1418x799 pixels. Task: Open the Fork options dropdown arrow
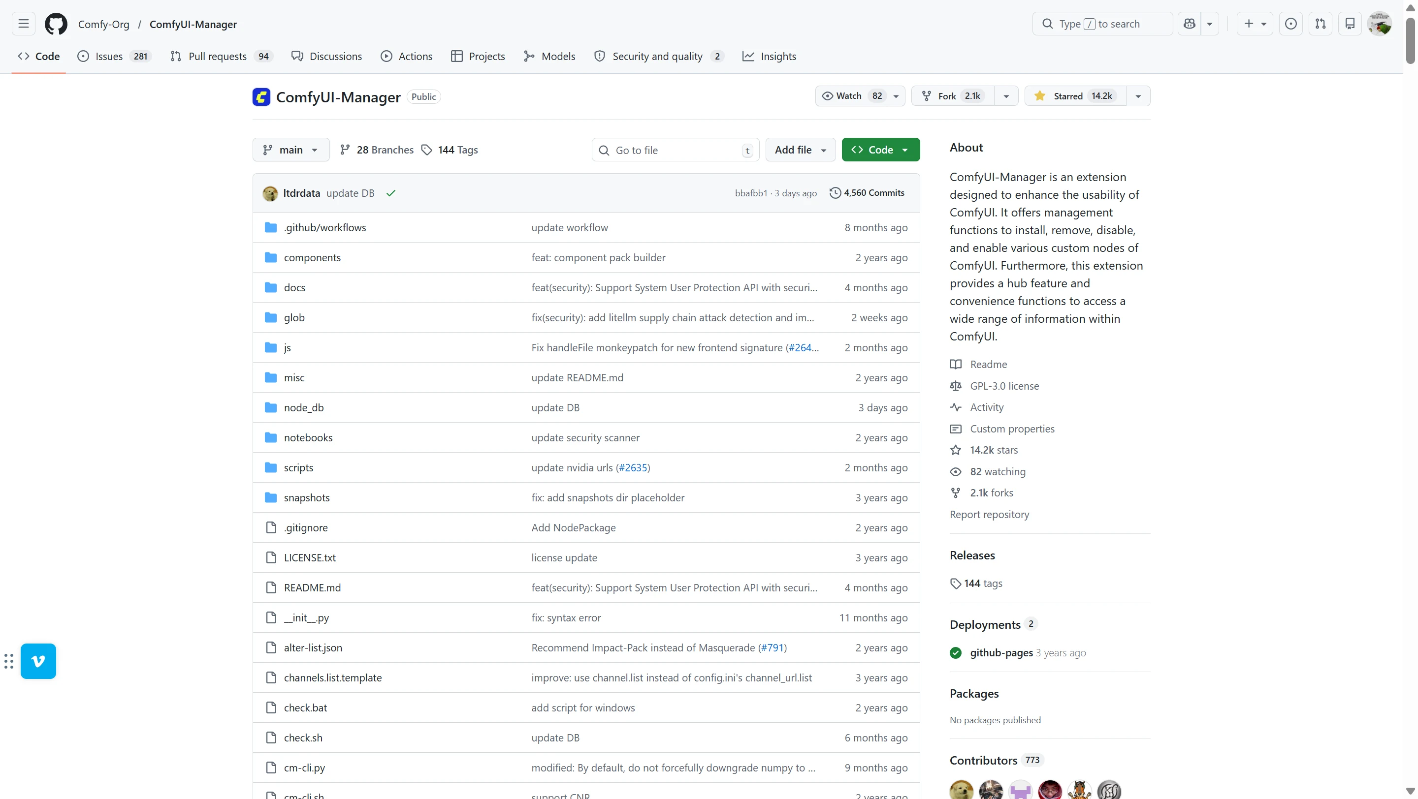tap(1006, 96)
